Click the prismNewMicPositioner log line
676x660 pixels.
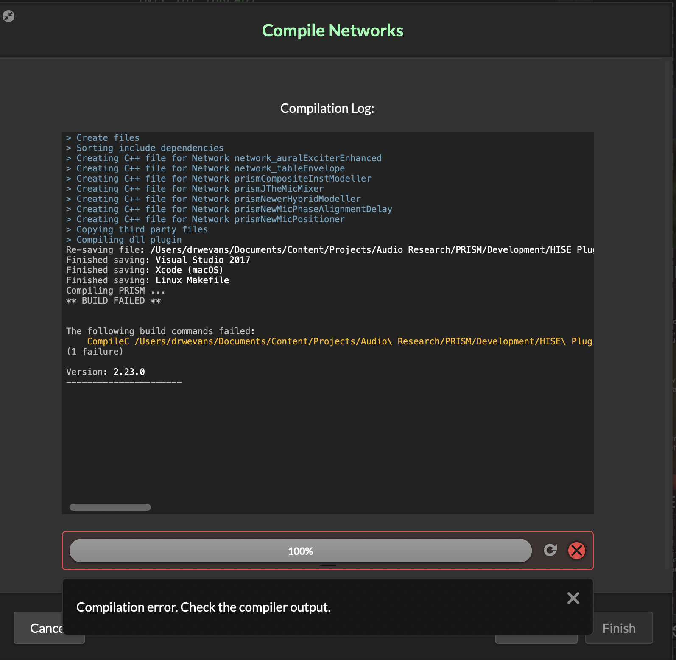click(206, 219)
